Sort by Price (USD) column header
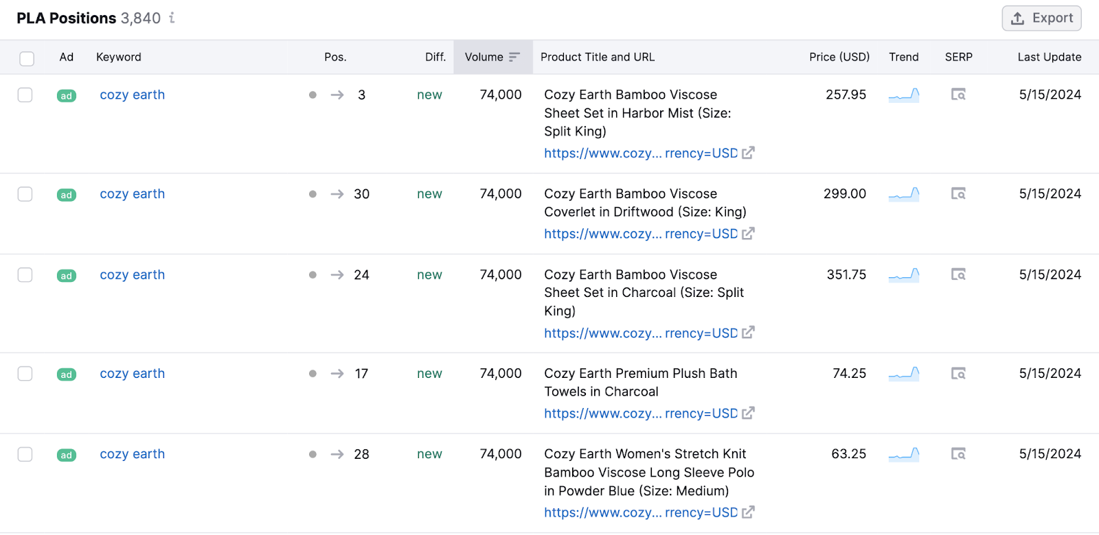The height and width of the screenshot is (535, 1099). (x=839, y=57)
